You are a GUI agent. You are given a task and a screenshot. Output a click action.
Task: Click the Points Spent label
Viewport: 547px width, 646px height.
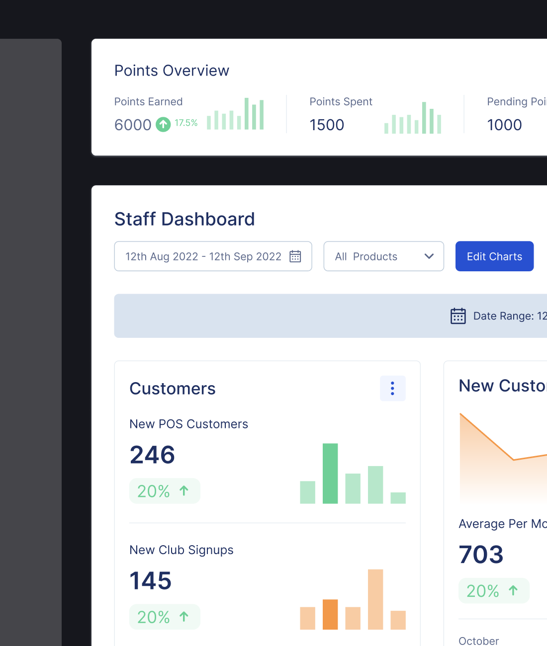341,101
